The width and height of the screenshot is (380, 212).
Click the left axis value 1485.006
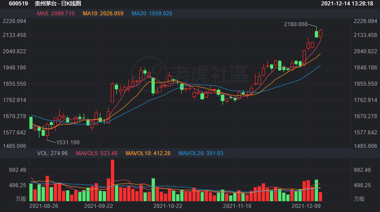(14, 146)
